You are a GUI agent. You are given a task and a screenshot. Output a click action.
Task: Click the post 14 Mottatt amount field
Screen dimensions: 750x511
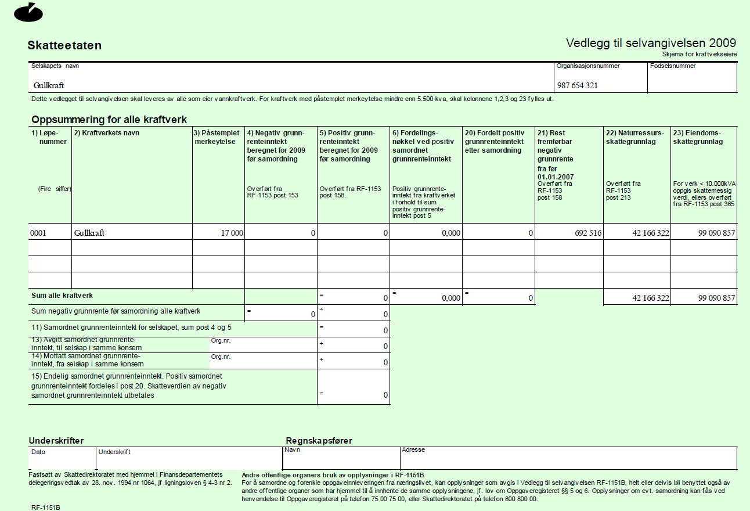coord(354,360)
